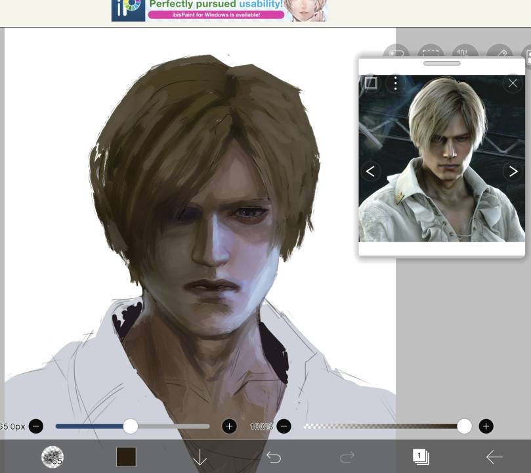531x473 pixels.
Task: Show the next reference image with the right chevron
Action: click(x=513, y=171)
